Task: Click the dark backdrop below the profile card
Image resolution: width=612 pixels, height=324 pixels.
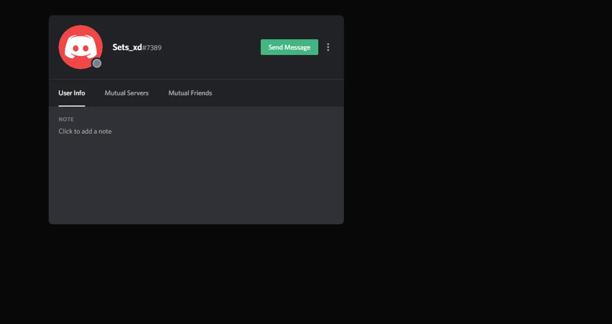Action: click(x=197, y=275)
